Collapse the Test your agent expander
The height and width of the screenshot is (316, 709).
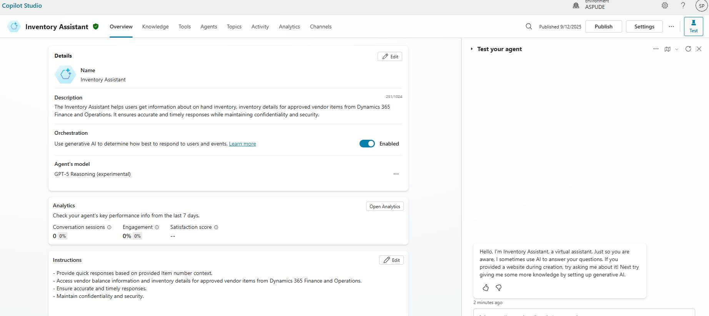click(x=472, y=49)
